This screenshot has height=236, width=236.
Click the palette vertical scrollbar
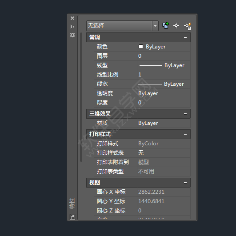coord(81,97)
